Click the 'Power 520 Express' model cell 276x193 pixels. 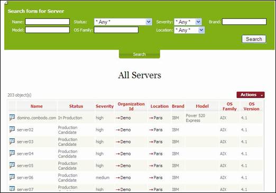(x=196, y=118)
